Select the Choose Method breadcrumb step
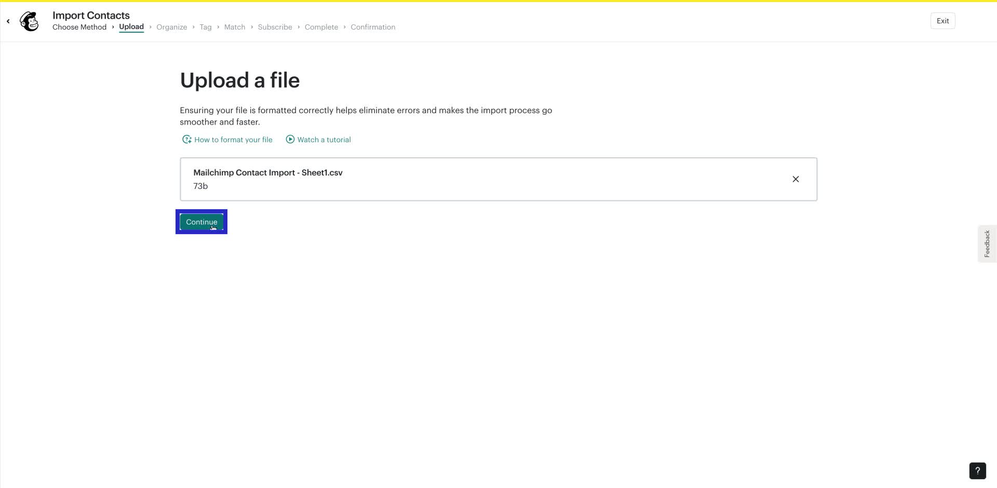Screen dimensions: 997x488 click(79, 26)
